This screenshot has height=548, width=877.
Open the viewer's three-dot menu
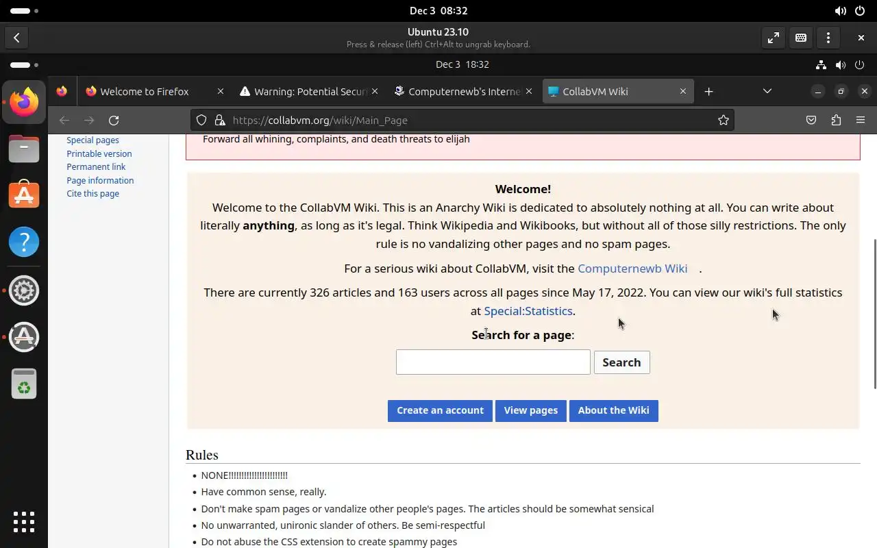coord(828,38)
